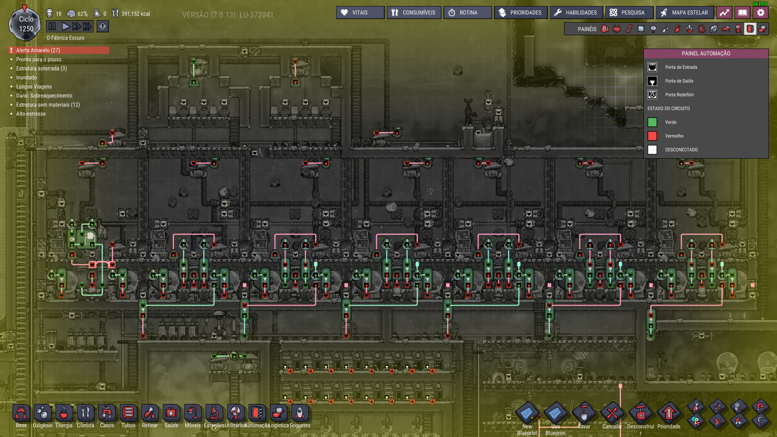777x437 pixels.
Task: Click the New Blueprint tool
Action: click(527, 414)
